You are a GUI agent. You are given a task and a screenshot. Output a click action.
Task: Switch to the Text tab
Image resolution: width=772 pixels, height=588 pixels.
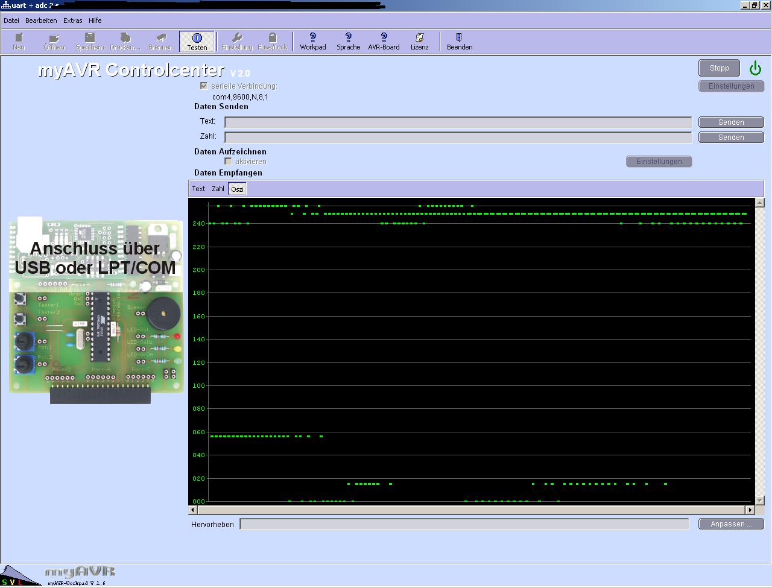click(198, 189)
